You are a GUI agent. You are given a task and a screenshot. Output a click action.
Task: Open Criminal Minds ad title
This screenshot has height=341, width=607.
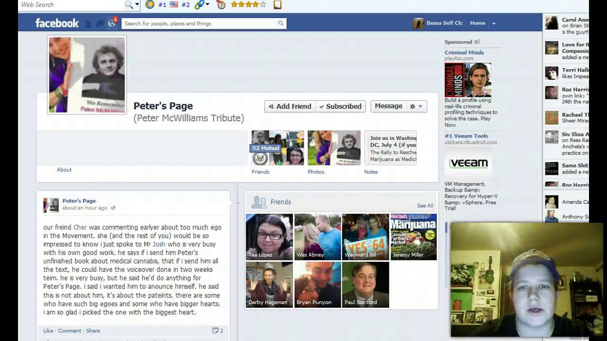click(x=464, y=53)
